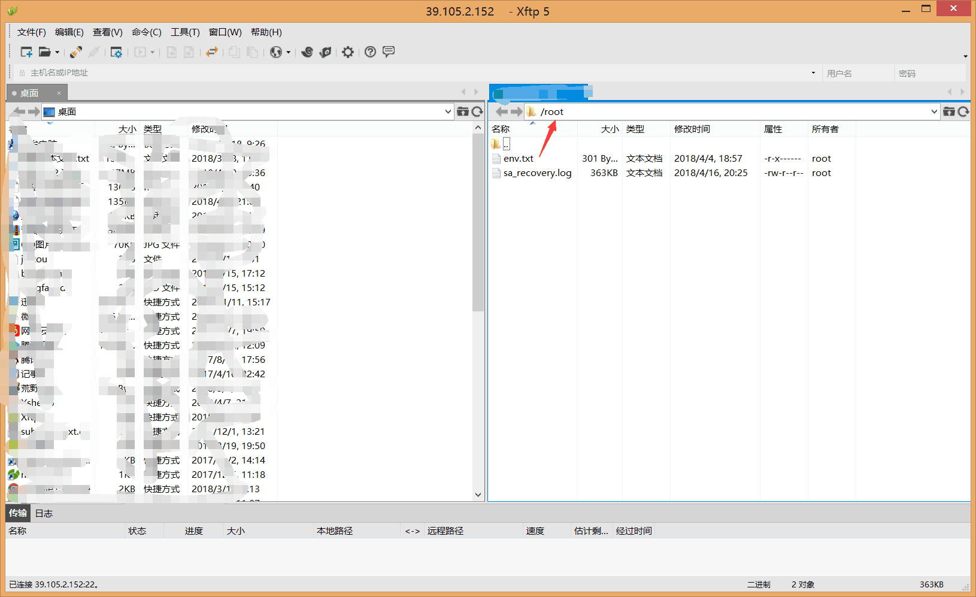Sort remote files by 属性 column
The image size is (976, 597).
pyautogui.click(x=784, y=129)
